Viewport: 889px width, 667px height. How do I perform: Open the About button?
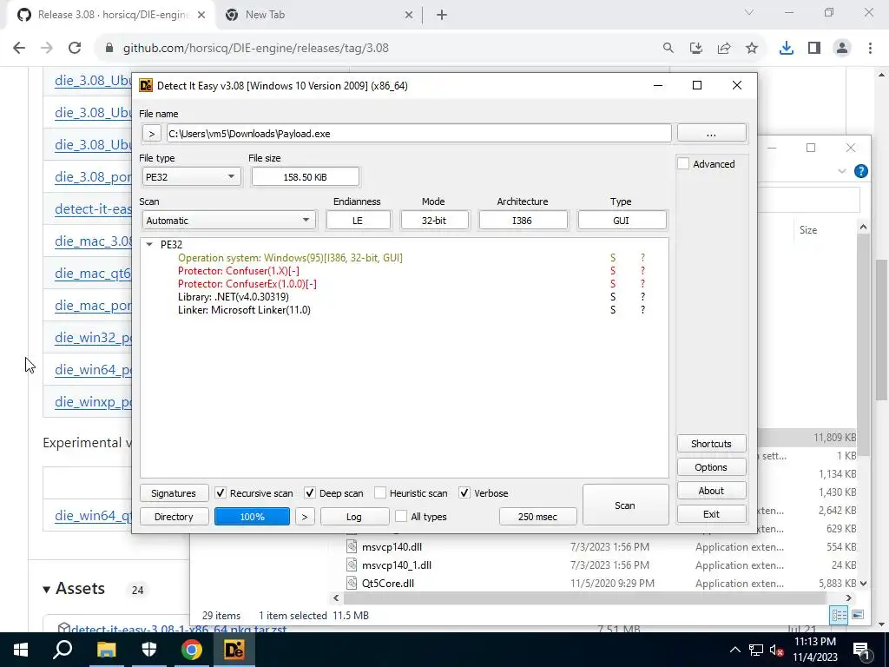coord(712,491)
